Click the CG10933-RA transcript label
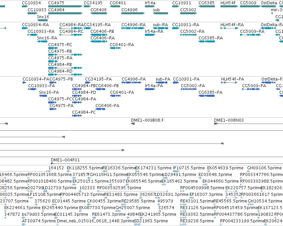Image resolution: width=283 pixels, height=226 pixels. click(x=41, y=31)
